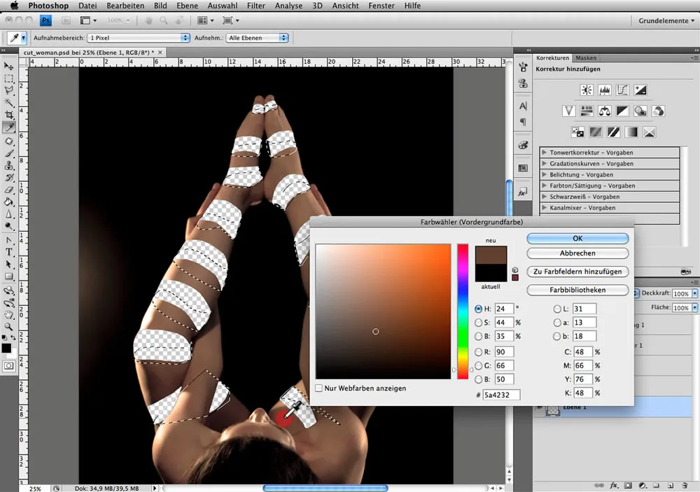Expand Farbton/Sättigung – Vorgaben list

point(545,185)
